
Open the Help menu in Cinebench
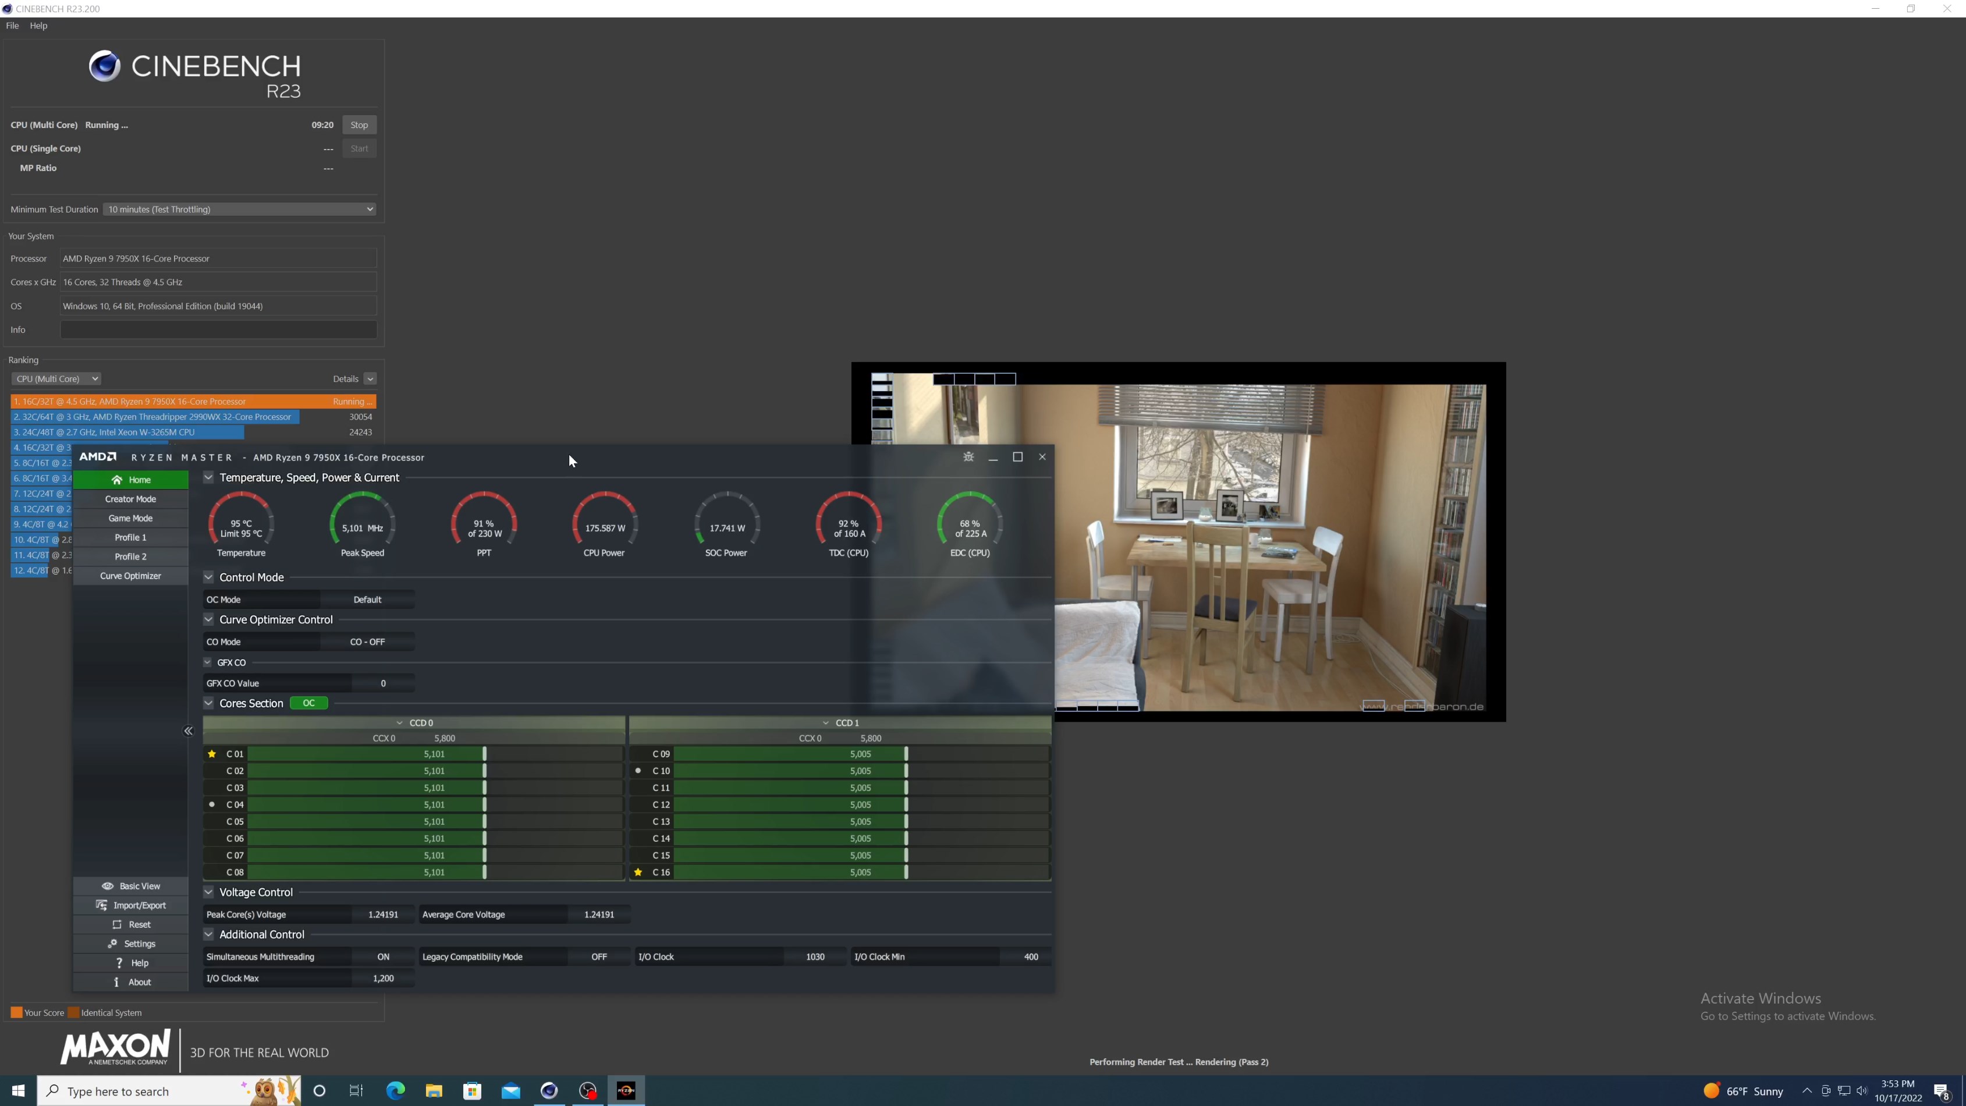pyautogui.click(x=38, y=25)
